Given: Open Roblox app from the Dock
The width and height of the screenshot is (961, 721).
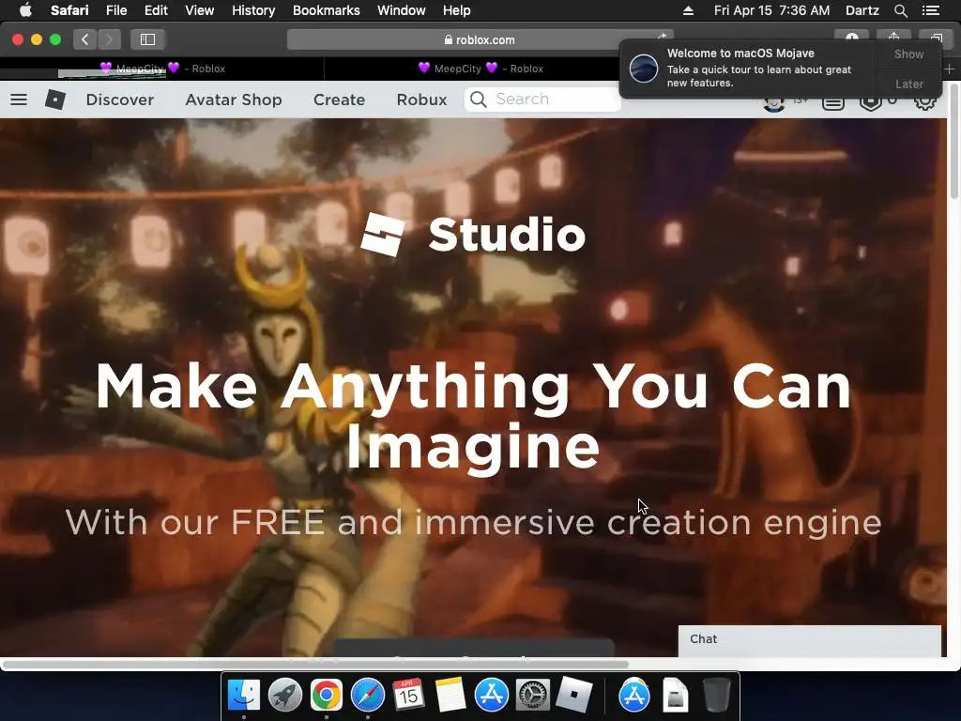Looking at the screenshot, I should coord(573,696).
